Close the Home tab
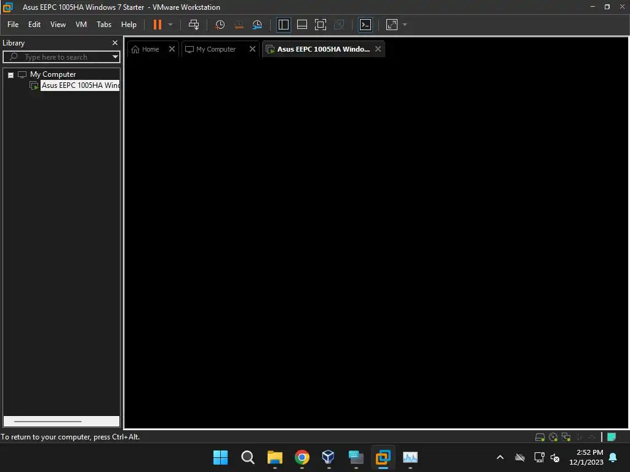Image resolution: width=630 pixels, height=472 pixels. coord(172,49)
